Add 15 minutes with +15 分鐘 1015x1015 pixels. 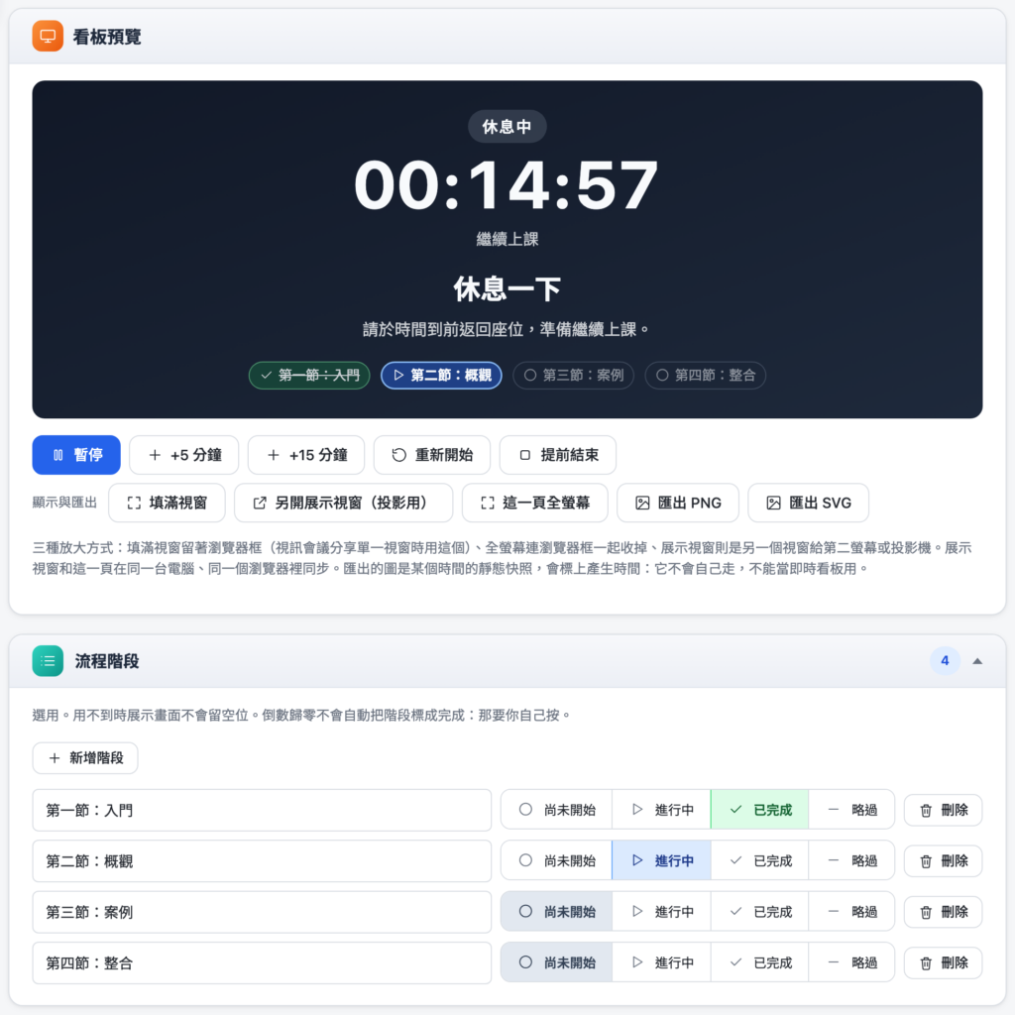(x=306, y=455)
